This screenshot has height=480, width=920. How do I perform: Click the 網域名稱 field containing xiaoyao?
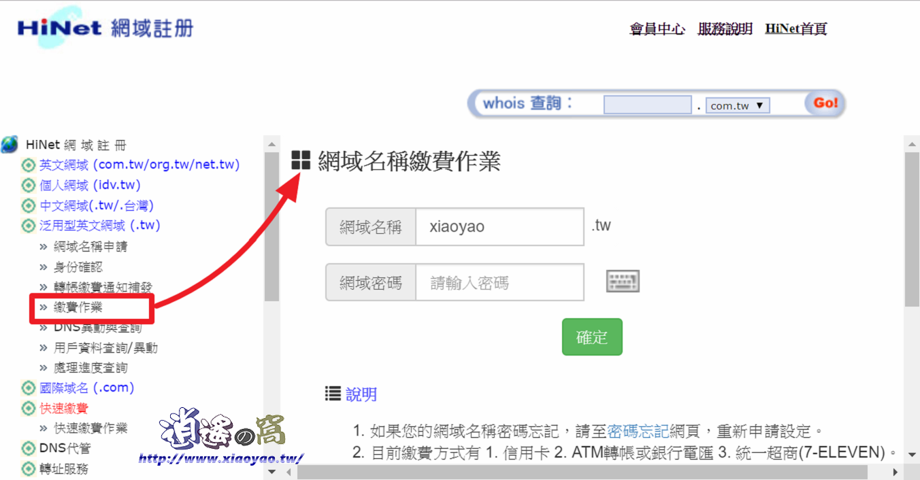click(499, 227)
